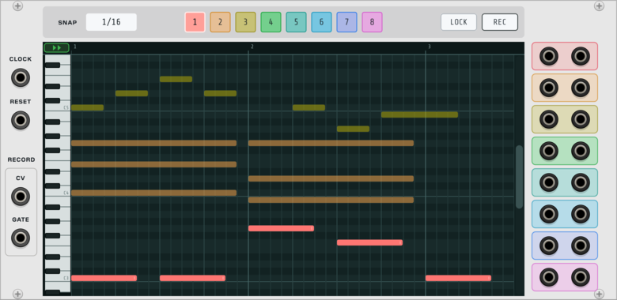Image resolution: width=617 pixels, height=300 pixels.
Task: Select the lowest orange note in bar 2
Action: coord(331,200)
